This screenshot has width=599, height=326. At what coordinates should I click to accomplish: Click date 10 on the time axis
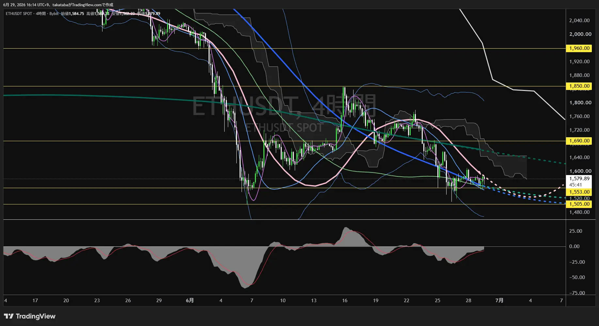283,301
